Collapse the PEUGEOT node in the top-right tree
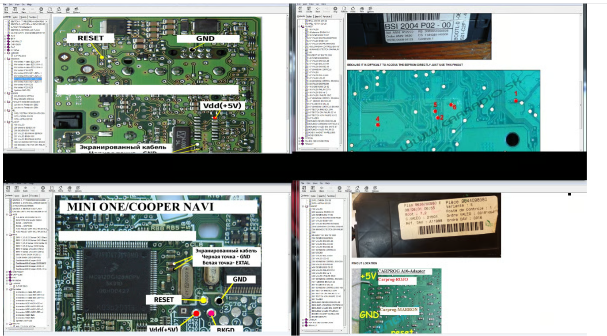The width and height of the screenshot is (607, 336). click(x=300, y=26)
